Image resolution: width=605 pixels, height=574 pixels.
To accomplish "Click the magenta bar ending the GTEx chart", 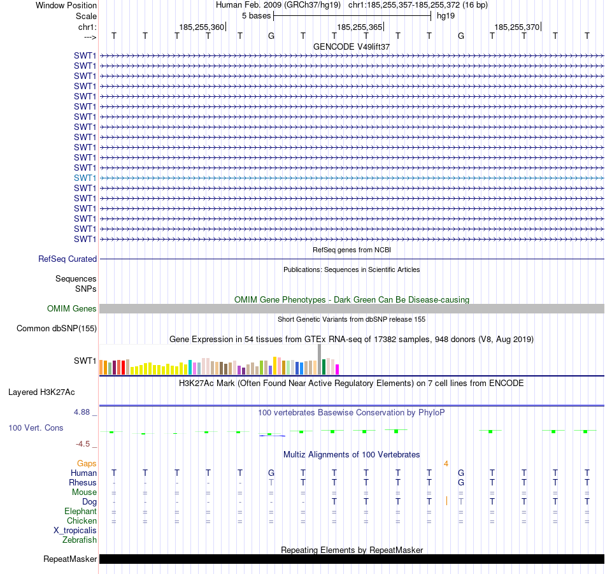I will pos(338,370).
